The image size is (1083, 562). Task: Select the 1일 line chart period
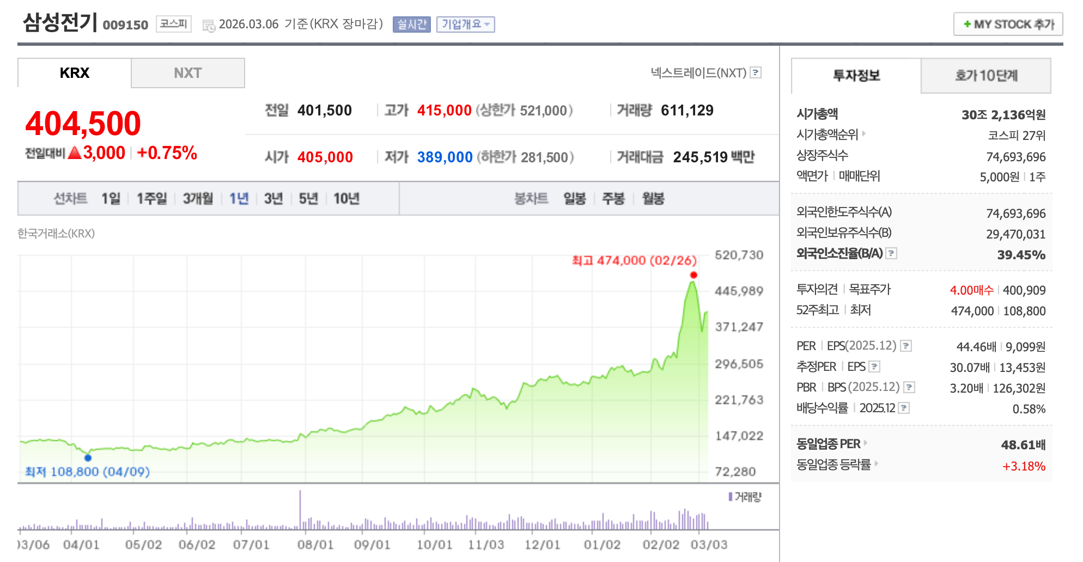[111, 198]
